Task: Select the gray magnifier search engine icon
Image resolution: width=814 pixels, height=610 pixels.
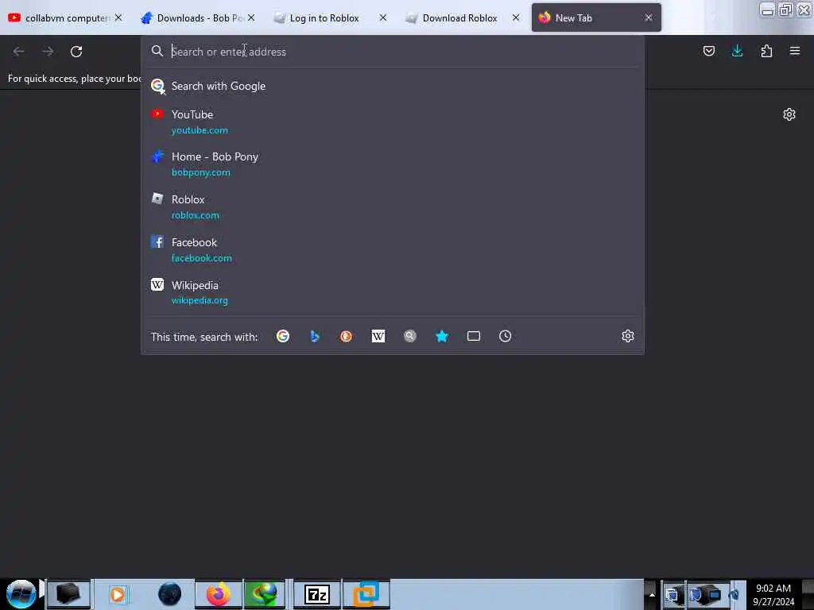Action: coord(410,336)
